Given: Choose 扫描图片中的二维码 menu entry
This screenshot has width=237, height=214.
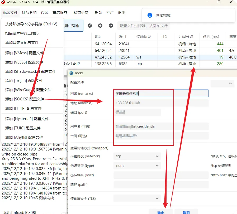Looking at the screenshot, I should click(32, 33).
